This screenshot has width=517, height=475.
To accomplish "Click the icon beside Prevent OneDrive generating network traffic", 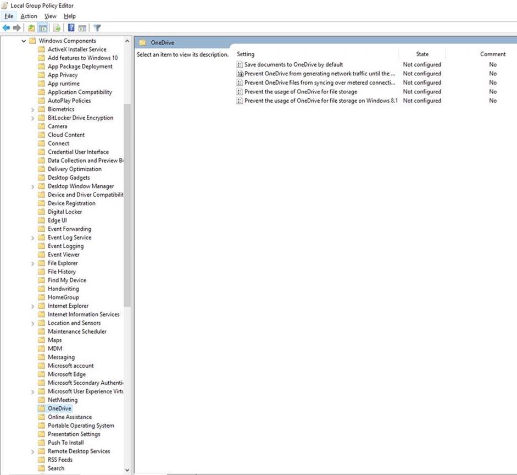I will [240, 74].
